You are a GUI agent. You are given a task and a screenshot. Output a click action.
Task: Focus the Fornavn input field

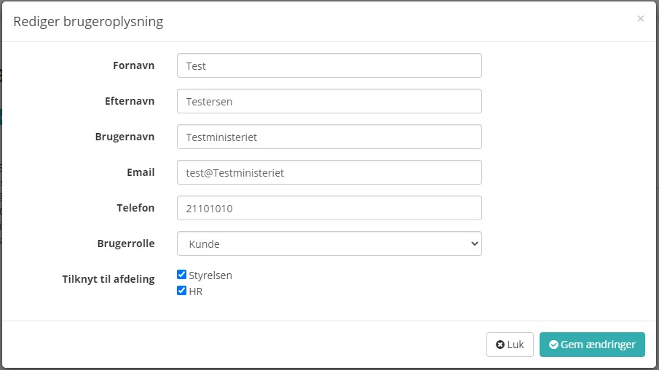(x=329, y=65)
